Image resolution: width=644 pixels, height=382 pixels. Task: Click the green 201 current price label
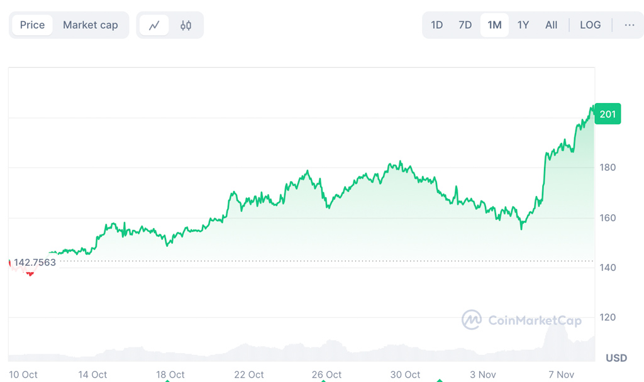pyautogui.click(x=608, y=114)
